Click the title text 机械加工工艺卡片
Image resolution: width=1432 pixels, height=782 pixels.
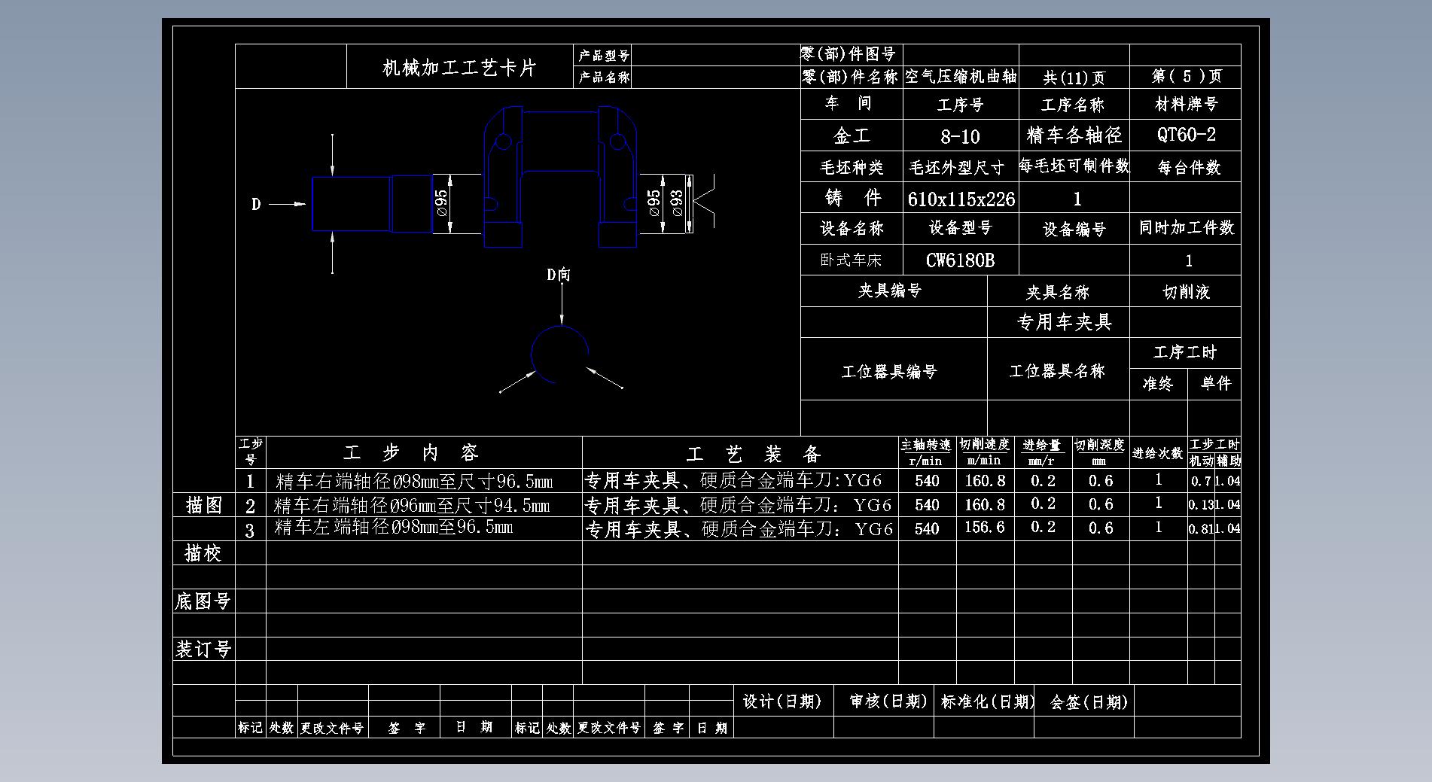tap(459, 68)
